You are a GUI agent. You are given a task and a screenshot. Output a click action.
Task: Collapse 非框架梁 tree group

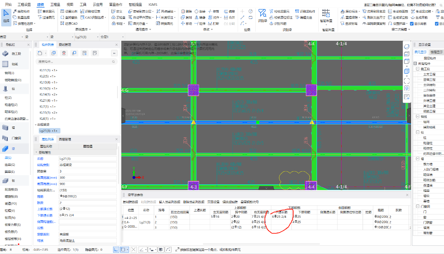(x=36, y=124)
